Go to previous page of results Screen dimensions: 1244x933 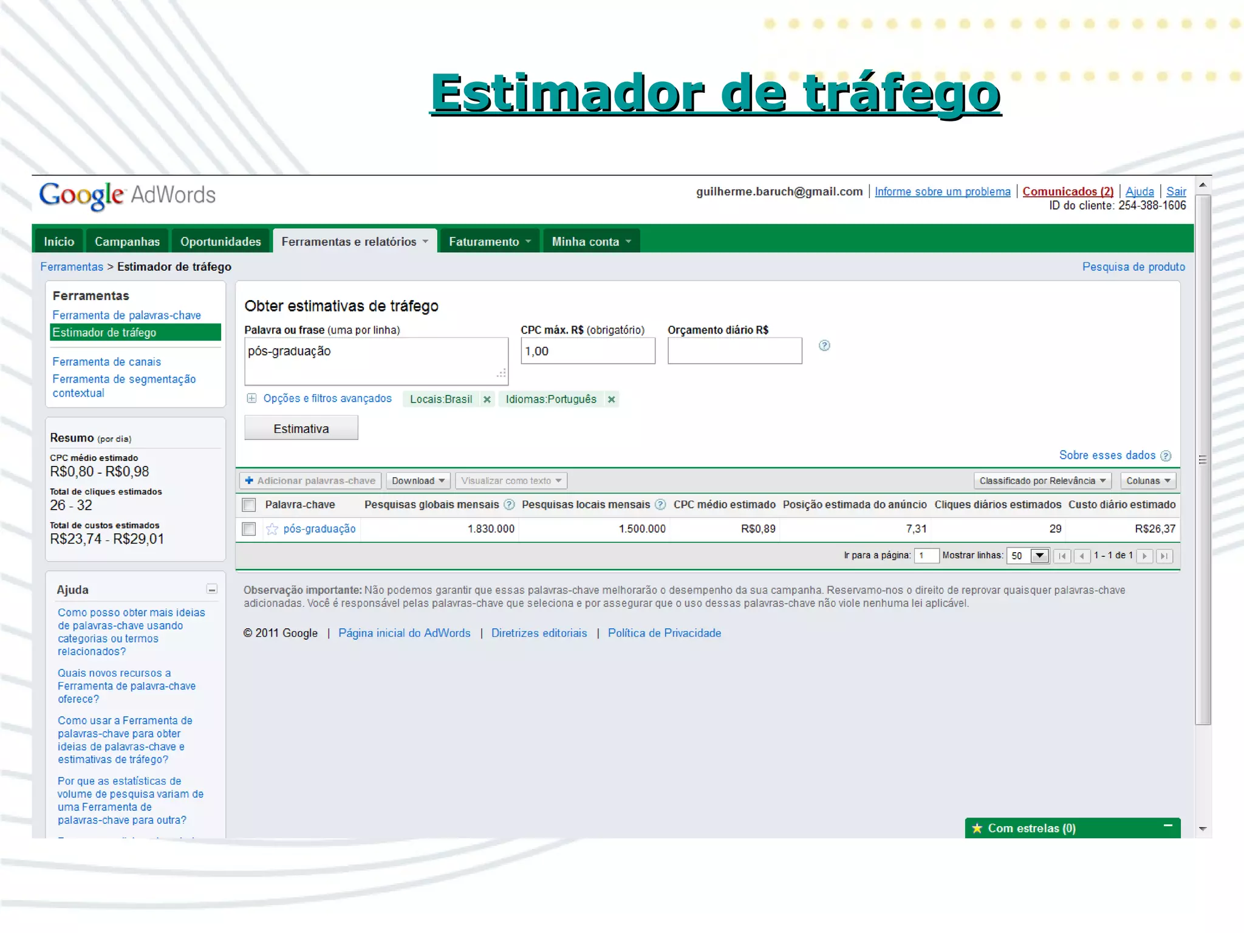click(x=1082, y=556)
